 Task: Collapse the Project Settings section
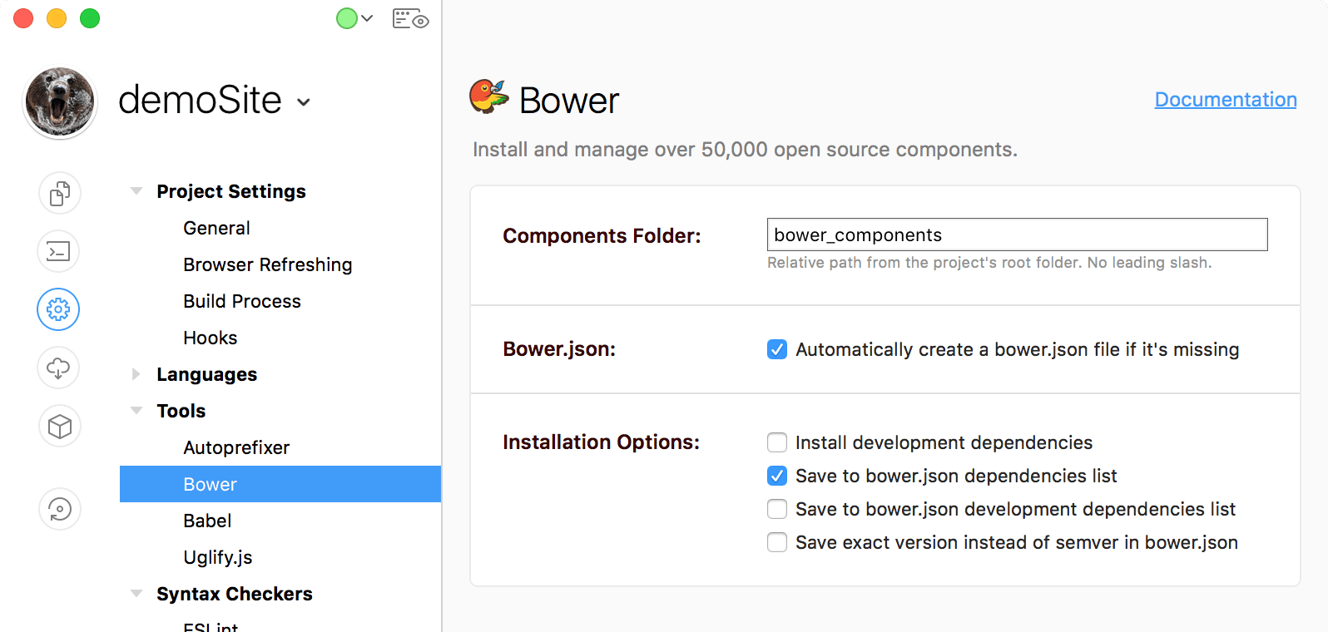coord(136,191)
